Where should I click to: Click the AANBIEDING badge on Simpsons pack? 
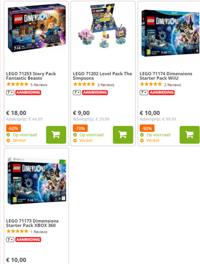(95, 93)
